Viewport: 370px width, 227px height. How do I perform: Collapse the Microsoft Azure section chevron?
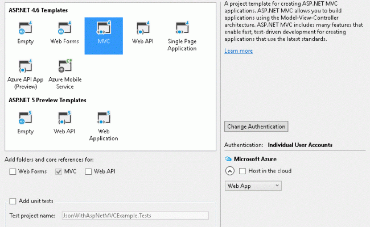(x=230, y=171)
